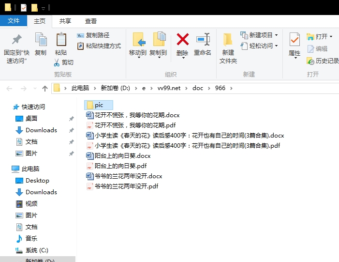Open pinned Downloads under Quick access
Viewport: 339px width, 262px height.
tap(36, 130)
